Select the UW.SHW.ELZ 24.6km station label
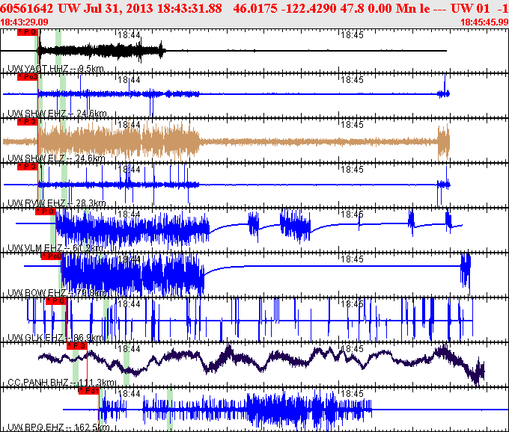509x432 pixels. [x=57, y=158]
